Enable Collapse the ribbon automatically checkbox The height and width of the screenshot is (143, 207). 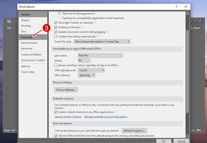coord(56,36)
